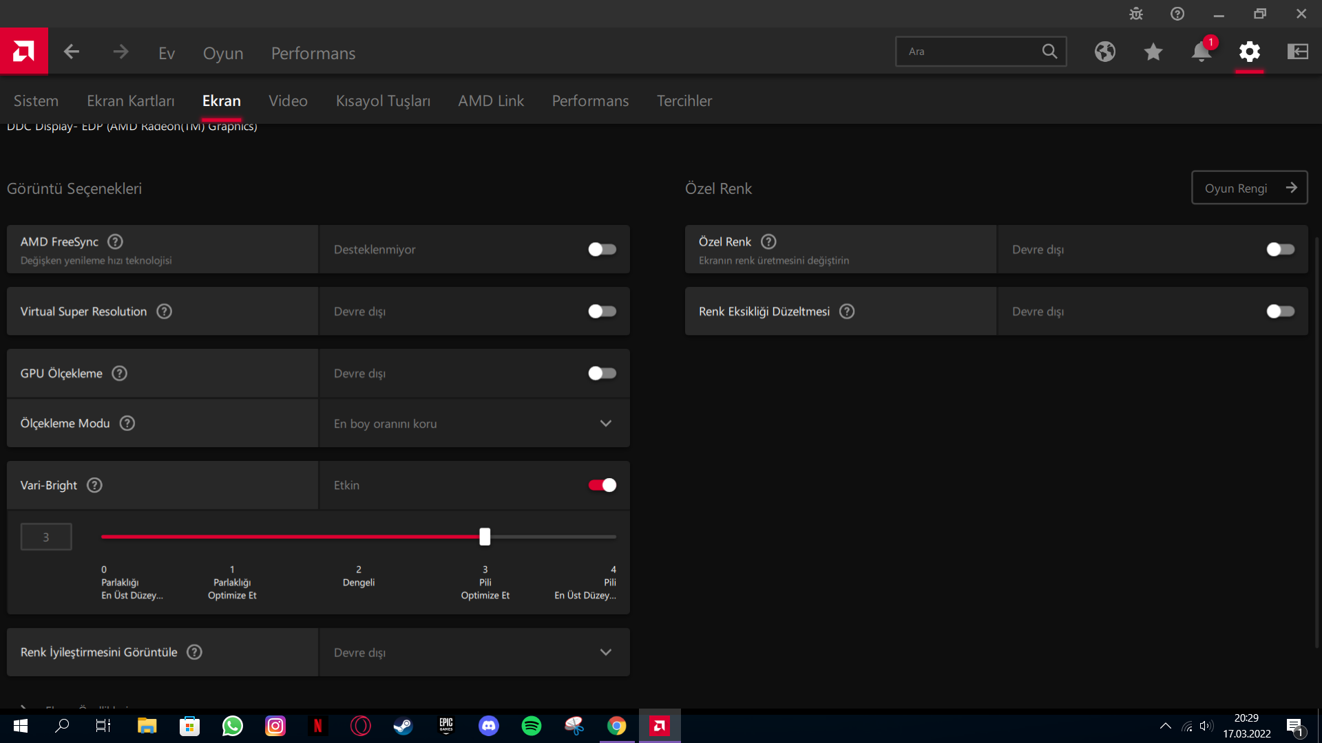This screenshot has height=743, width=1322.
Task: Open the Tercihler tab
Action: 684,100
